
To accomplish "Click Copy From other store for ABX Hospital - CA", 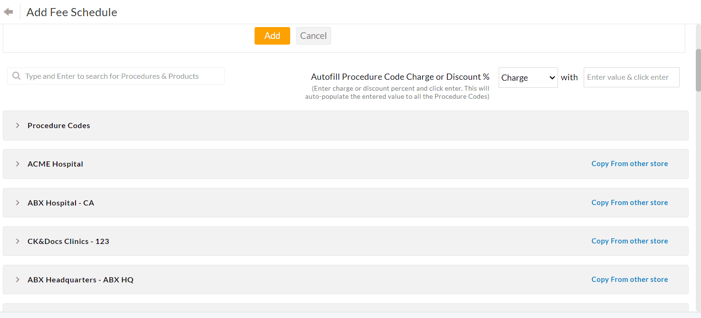I will click(629, 202).
